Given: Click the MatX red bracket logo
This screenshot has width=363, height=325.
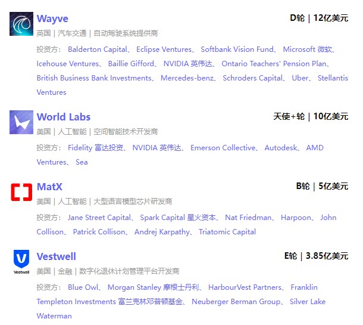Looking at the screenshot, I should pos(21,192).
